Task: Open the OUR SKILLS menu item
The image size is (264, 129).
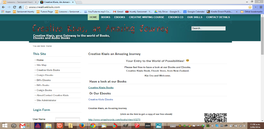Action: coord(195,17)
